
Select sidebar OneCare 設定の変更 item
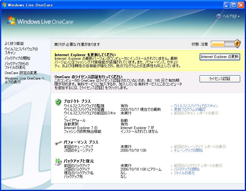[21, 73]
